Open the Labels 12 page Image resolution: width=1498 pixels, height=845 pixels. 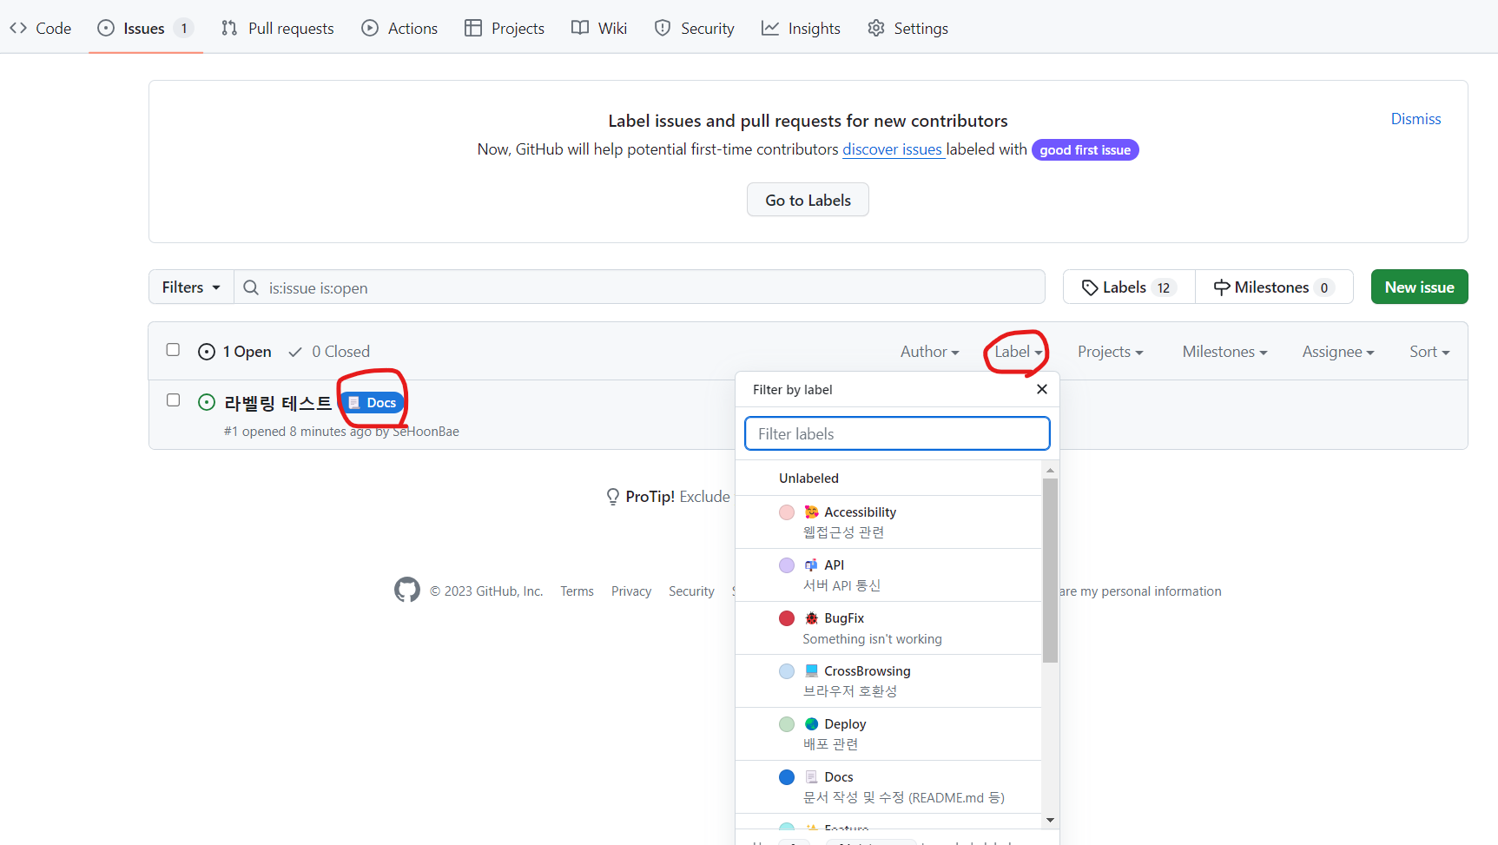pyautogui.click(x=1129, y=287)
